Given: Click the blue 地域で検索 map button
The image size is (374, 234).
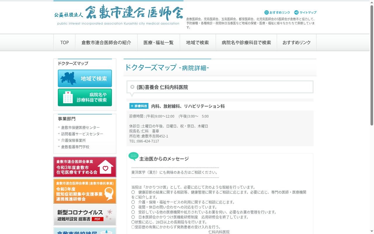Looking at the screenshot, I should pos(85,78).
